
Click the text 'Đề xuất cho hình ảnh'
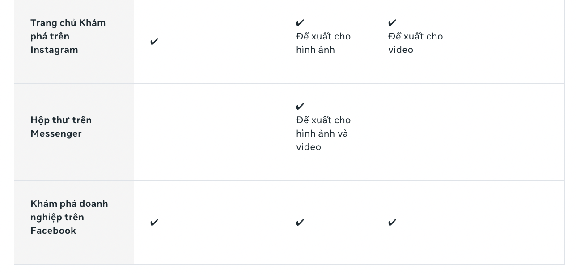[x=323, y=43]
